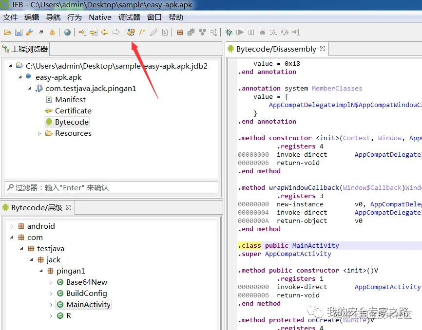The height and width of the screenshot is (330, 422).
Task: Open notifications warning triangle icon
Action: [x=52, y=33]
